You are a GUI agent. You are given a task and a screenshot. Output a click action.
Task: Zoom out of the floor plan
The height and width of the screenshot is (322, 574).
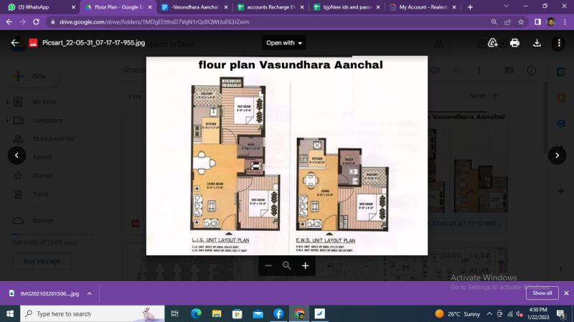coord(268,265)
